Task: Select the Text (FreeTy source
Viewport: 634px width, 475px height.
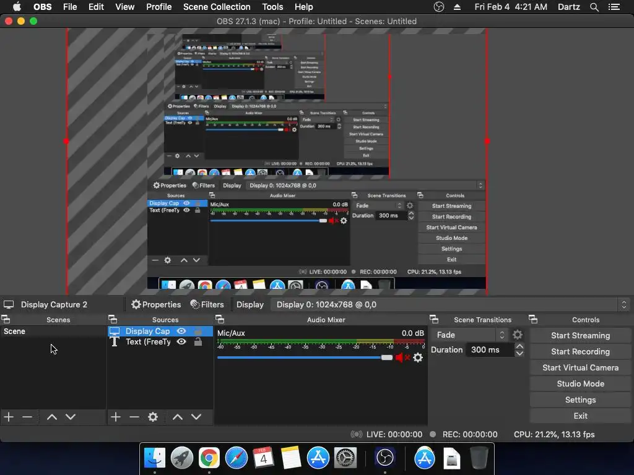Action: coord(160,341)
